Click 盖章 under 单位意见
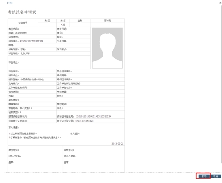Screen dimensions: 222x183 [11, 162]
